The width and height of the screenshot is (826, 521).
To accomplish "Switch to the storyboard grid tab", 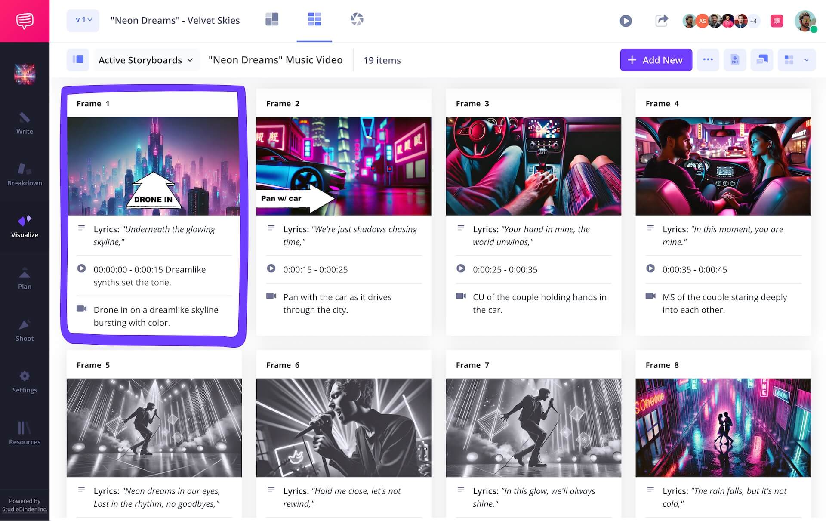I will [x=314, y=19].
